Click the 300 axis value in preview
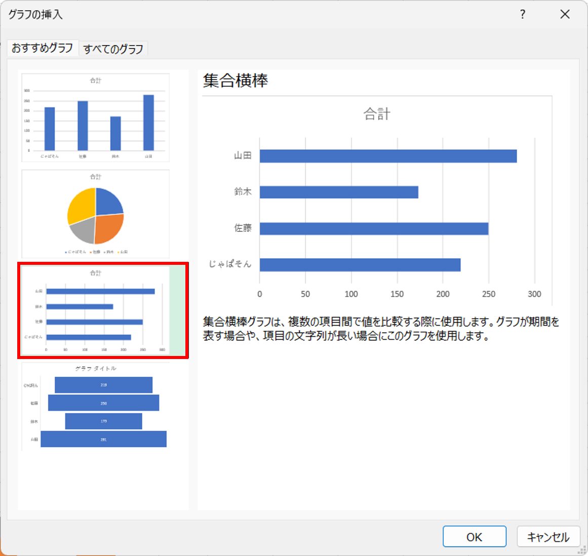 click(534, 294)
